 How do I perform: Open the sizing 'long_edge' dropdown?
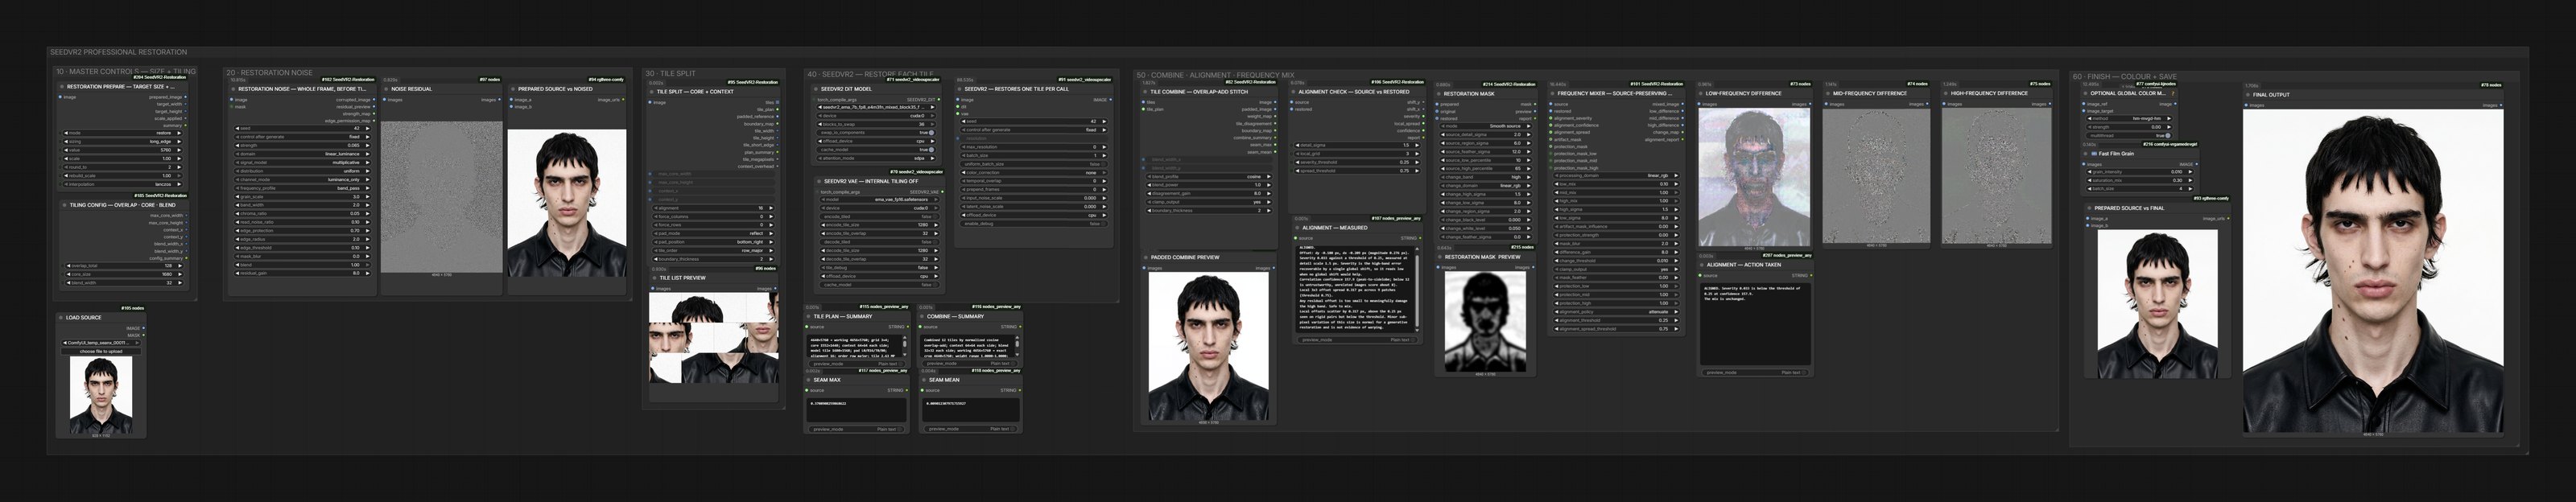click(124, 142)
